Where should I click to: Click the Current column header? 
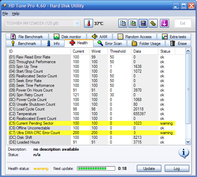click(x=80, y=51)
